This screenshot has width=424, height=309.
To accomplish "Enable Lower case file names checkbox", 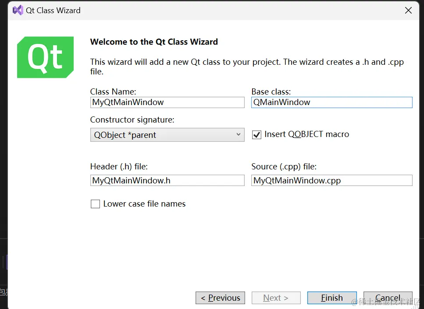I will 95,204.
